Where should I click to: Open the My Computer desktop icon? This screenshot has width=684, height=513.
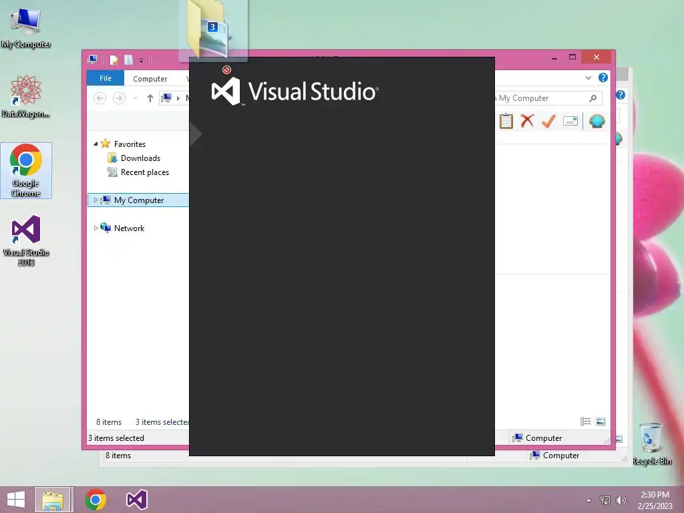click(x=26, y=27)
